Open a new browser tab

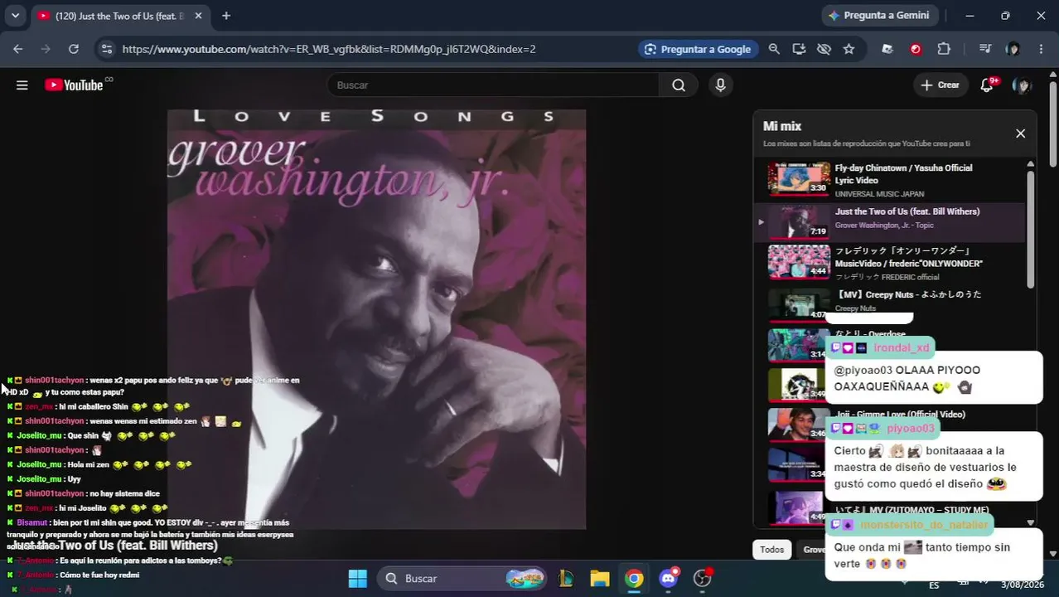click(x=226, y=16)
